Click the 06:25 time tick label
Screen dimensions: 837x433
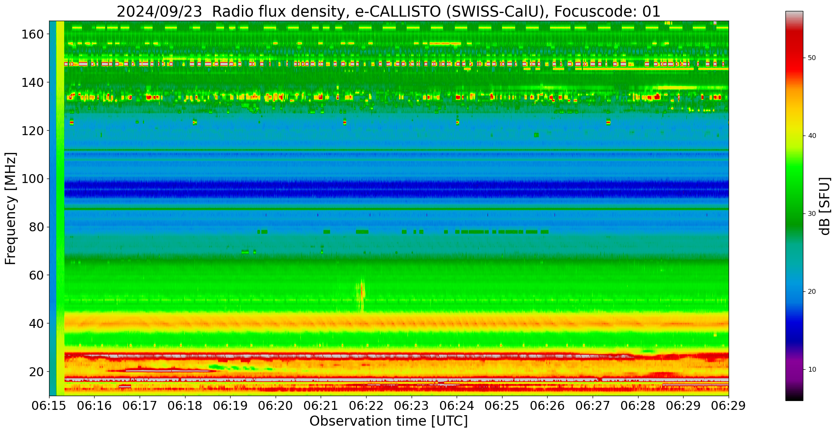(502, 405)
